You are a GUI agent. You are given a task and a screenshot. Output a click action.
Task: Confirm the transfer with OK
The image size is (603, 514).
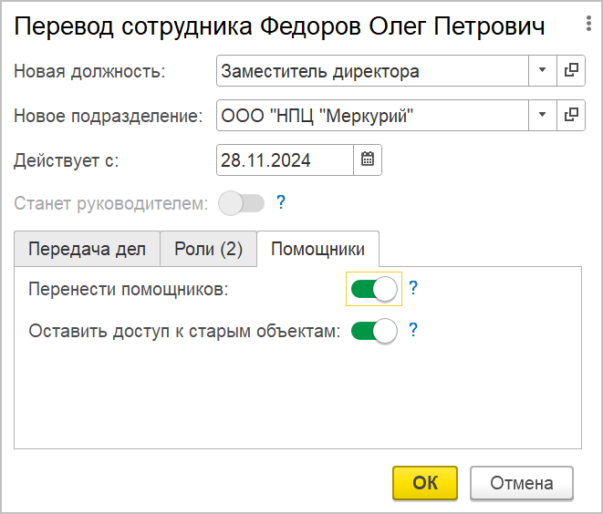pyautogui.click(x=425, y=483)
